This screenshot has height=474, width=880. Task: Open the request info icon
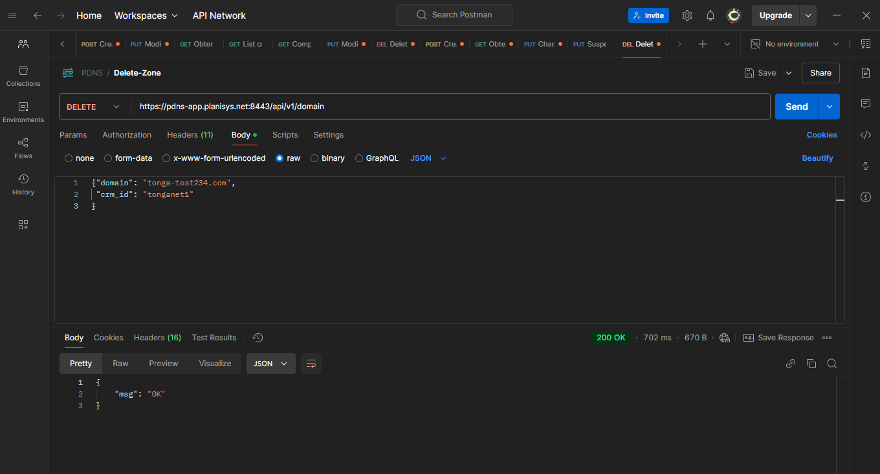[866, 197]
